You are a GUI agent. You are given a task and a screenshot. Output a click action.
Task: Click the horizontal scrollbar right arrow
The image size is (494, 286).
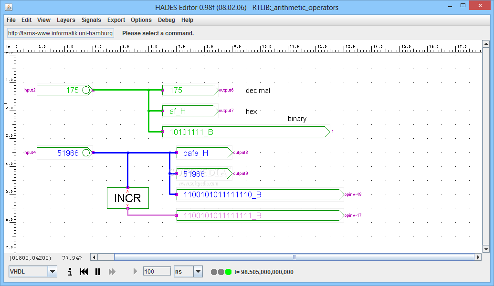478,257
